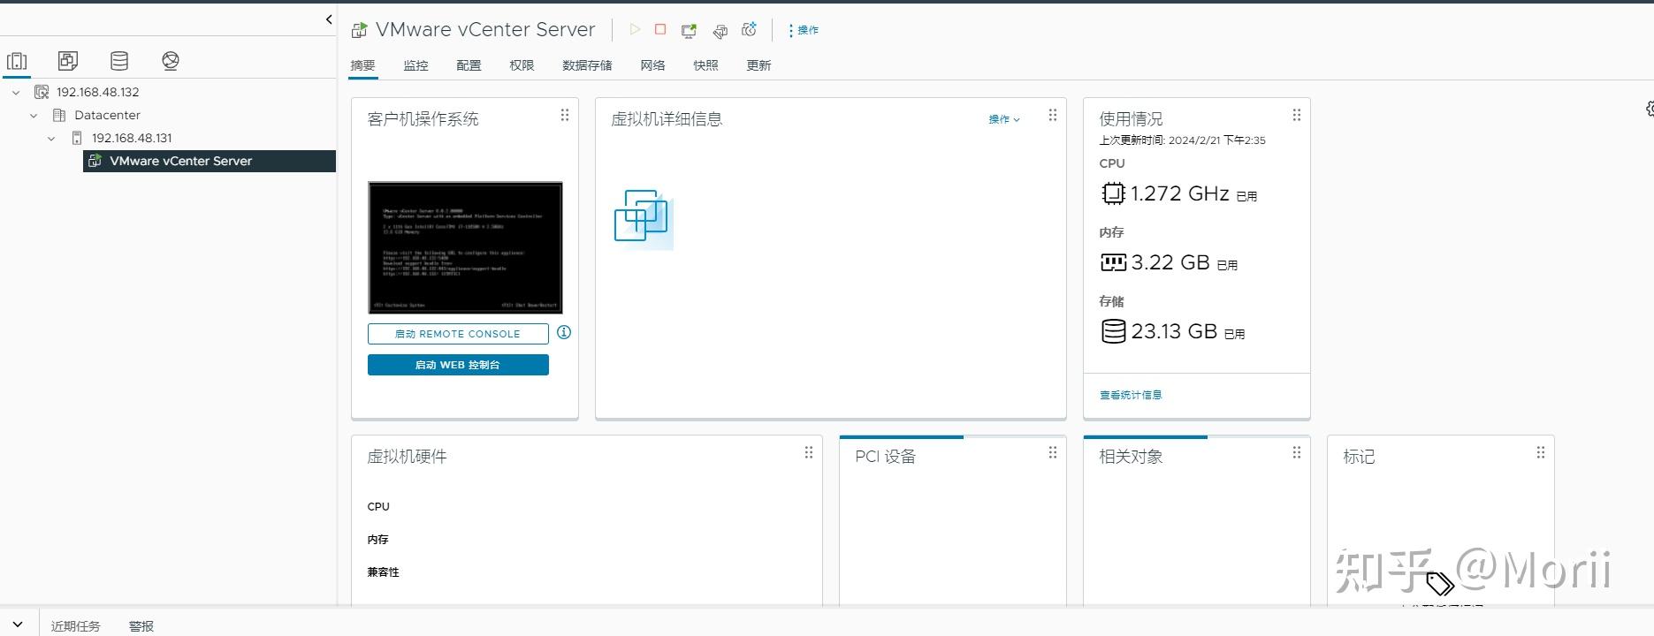Open the 查看统计信息 link
1654x636 pixels.
(x=1131, y=395)
